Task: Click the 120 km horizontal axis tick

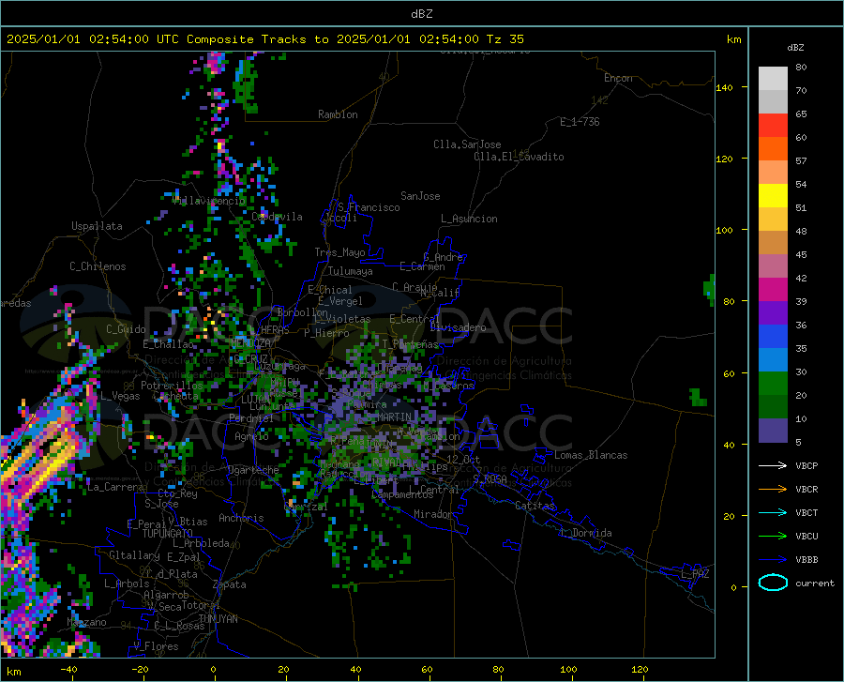Action: coord(640,670)
